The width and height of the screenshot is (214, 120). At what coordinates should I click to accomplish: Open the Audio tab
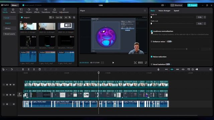point(13,11)
